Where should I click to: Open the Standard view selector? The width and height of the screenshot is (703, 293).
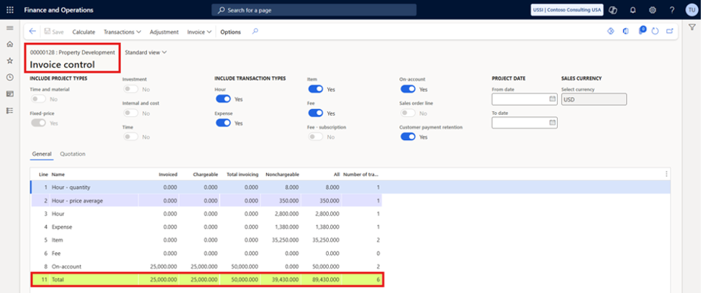pyautogui.click(x=146, y=52)
